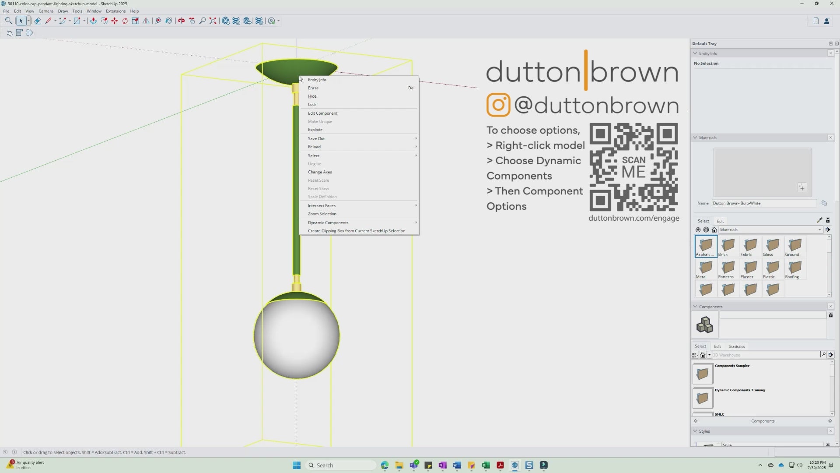Open the Extensions menu

click(115, 11)
